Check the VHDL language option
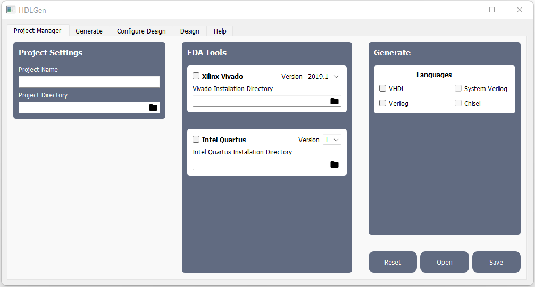This screenshot has height=287, width=535. click(382, 88)
